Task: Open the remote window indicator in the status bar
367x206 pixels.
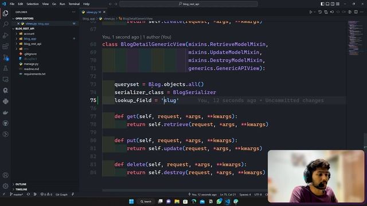Action: coord(4,195)
